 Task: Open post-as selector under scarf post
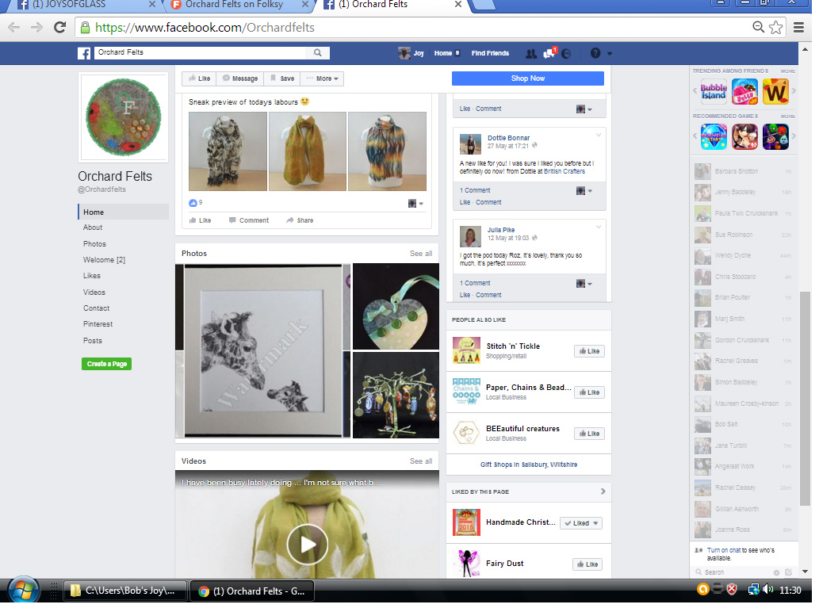tap(415, 203)
